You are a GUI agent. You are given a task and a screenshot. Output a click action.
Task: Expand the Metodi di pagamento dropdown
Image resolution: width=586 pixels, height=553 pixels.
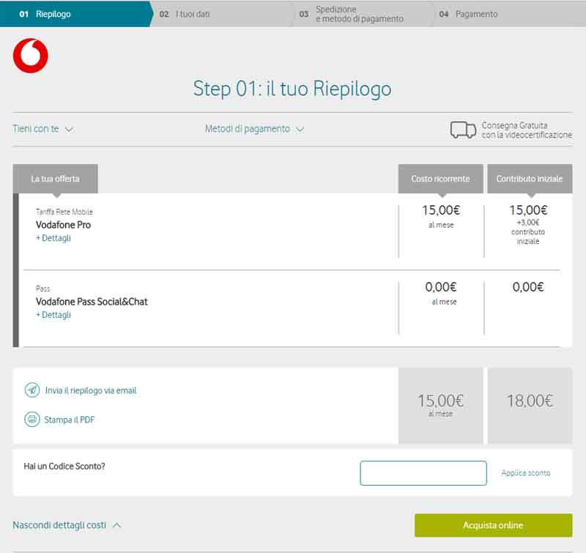[x=254, y=129]
